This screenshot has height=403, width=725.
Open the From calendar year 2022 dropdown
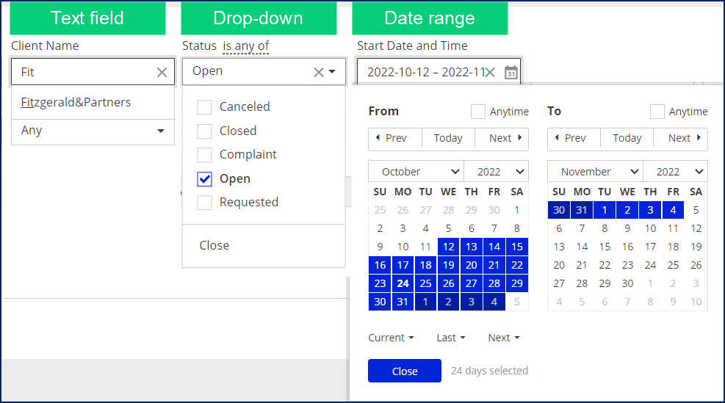[x=496, y=172]
